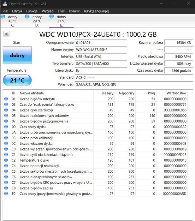Viewport: 195px width, 221px height.
Task: Open the Funkcje menu
Action: click(x=32, y=11)
